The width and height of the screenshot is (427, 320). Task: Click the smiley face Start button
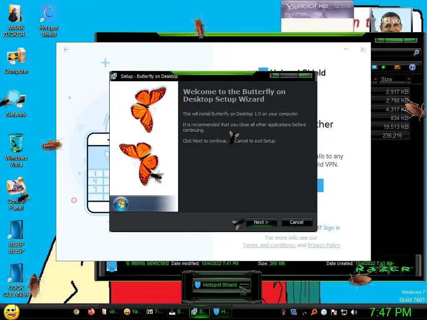(x=11, y=312)
